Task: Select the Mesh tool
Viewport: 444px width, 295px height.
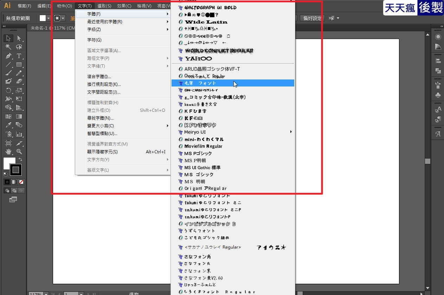Action: (9, 116)
